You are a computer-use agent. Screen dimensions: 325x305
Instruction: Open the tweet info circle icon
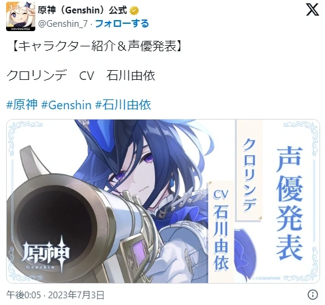tap(313, 295)
